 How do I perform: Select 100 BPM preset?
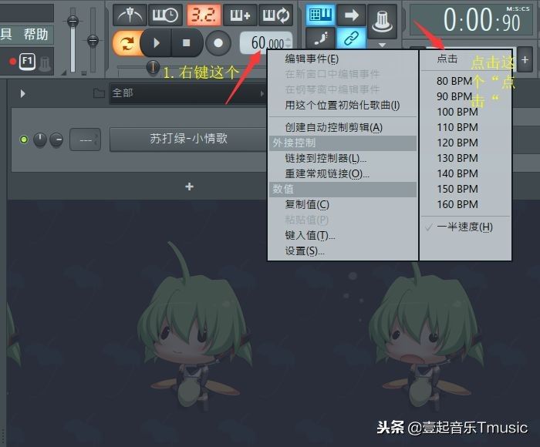[x=466, y=113]
